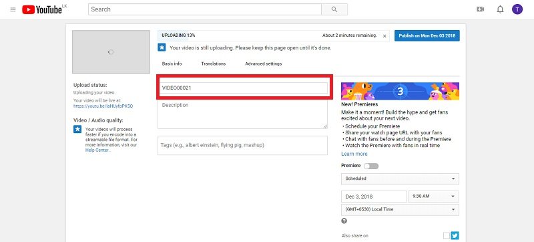The image size is (534, 242).
Task: Click the video thumbnail placeholder
Action: [x=111, y=51]
